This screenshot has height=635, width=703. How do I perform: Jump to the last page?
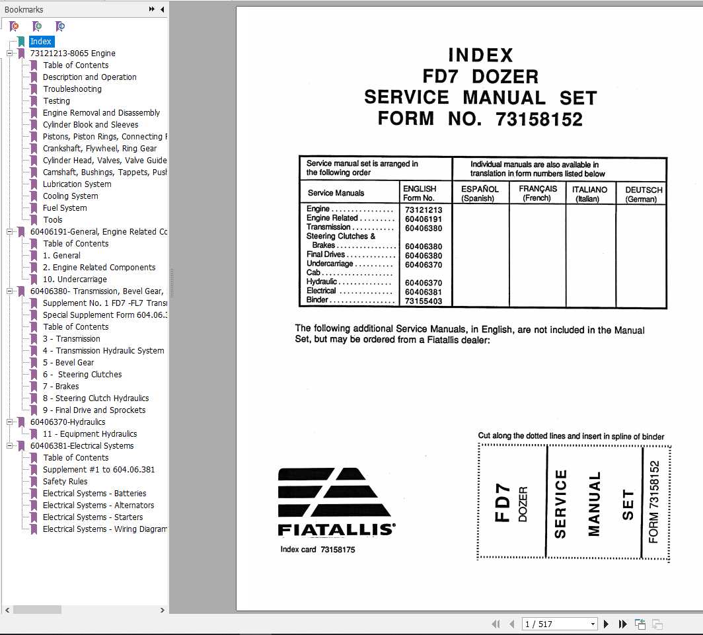coord(622,624)
